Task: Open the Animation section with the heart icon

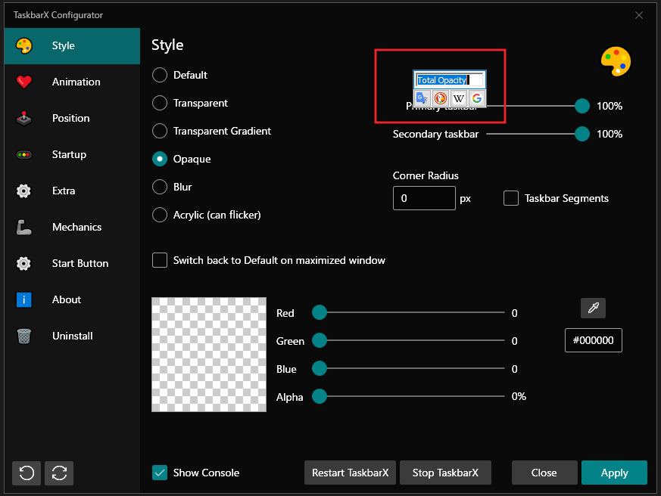Action: tap(72, 82)
